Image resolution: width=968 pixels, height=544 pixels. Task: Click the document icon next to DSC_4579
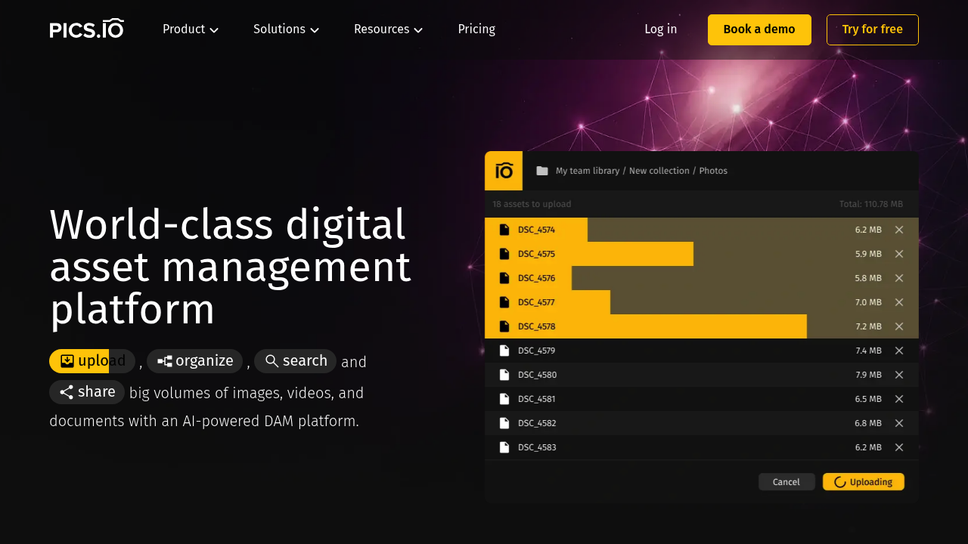click(504, 351)
